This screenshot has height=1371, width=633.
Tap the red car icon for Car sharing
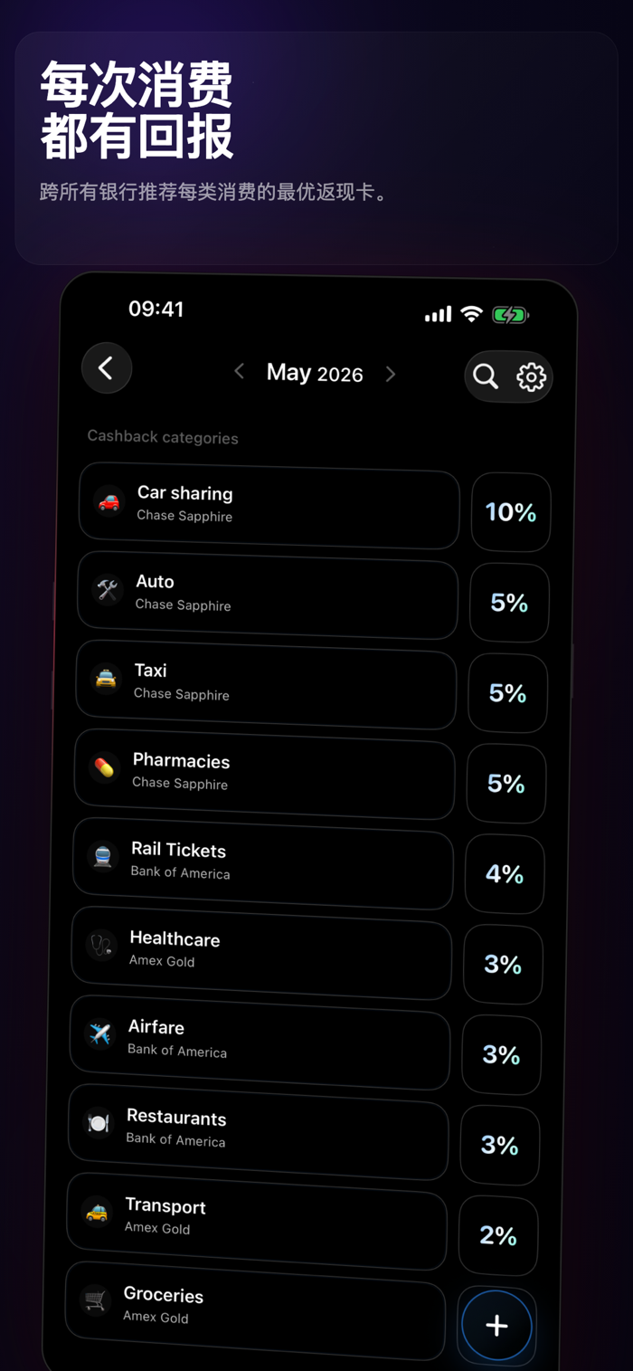[109, 502]
